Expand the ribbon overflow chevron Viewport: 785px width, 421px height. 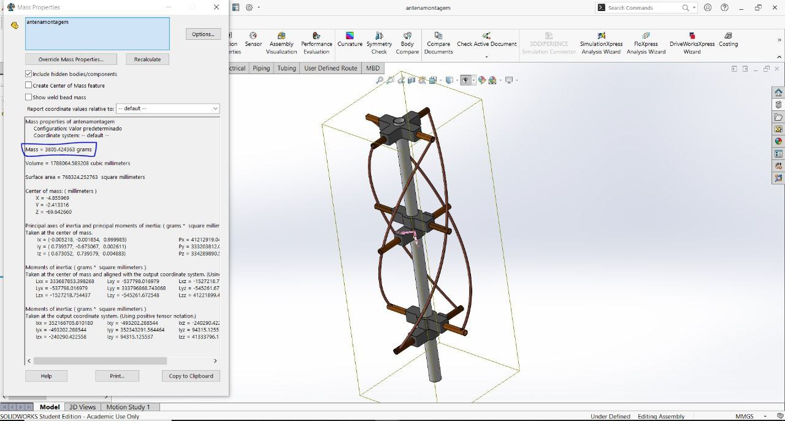pos(779,40)
